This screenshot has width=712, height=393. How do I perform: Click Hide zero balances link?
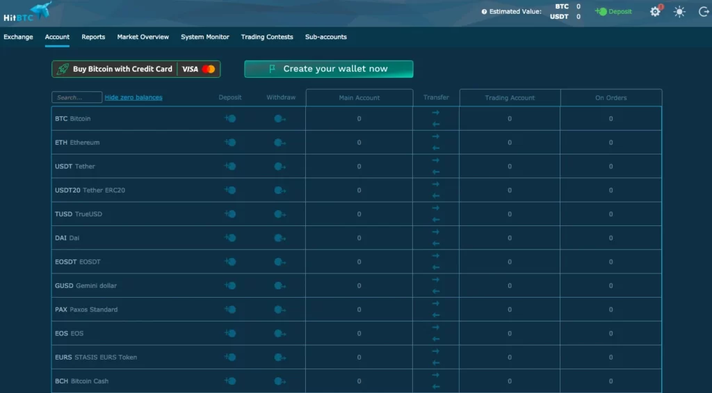coord(133,97)
